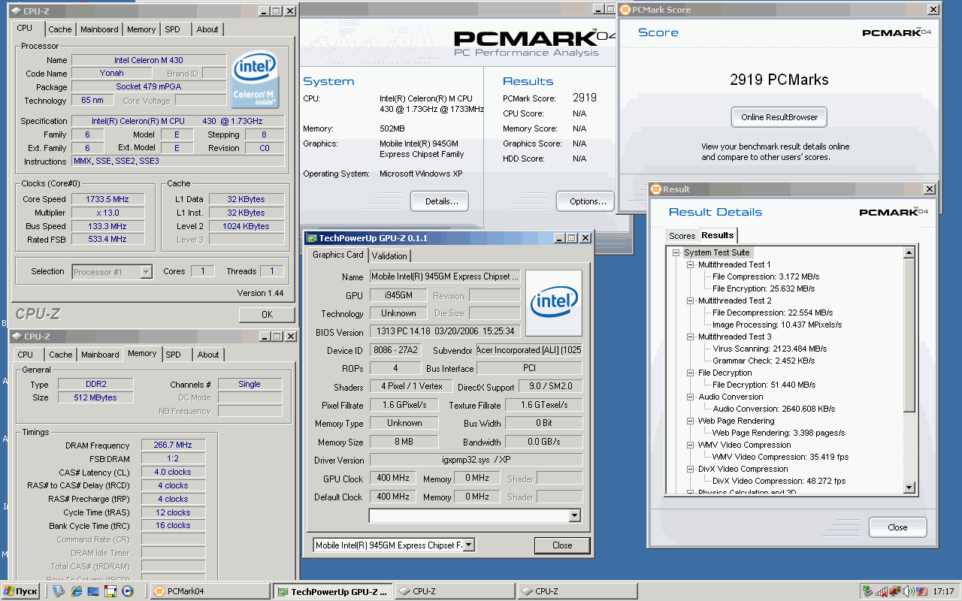Image resolution: width=962 pixels, height=601 pixels.
Task: Select 'Web Page Rendering: 3.398 pages/s' row
Action: click(x=779, y=433)
